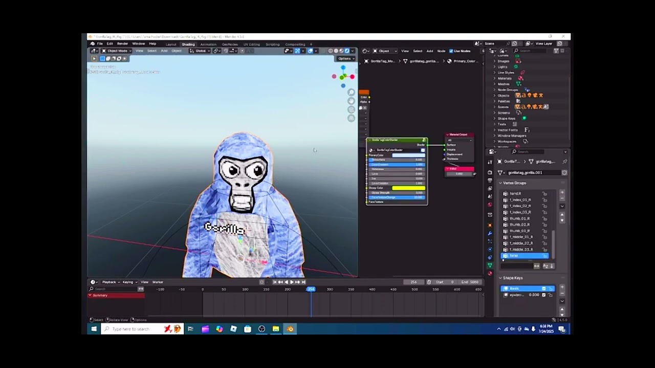The height and width of the screenshot is (368, 655).
Task: Toggle lock on thumb_01_R vertex group
Action: [x=544, y=218]
